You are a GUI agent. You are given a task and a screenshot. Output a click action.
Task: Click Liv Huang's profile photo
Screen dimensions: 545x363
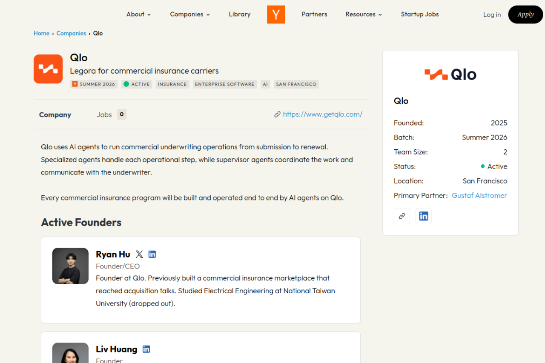[70, 353]
